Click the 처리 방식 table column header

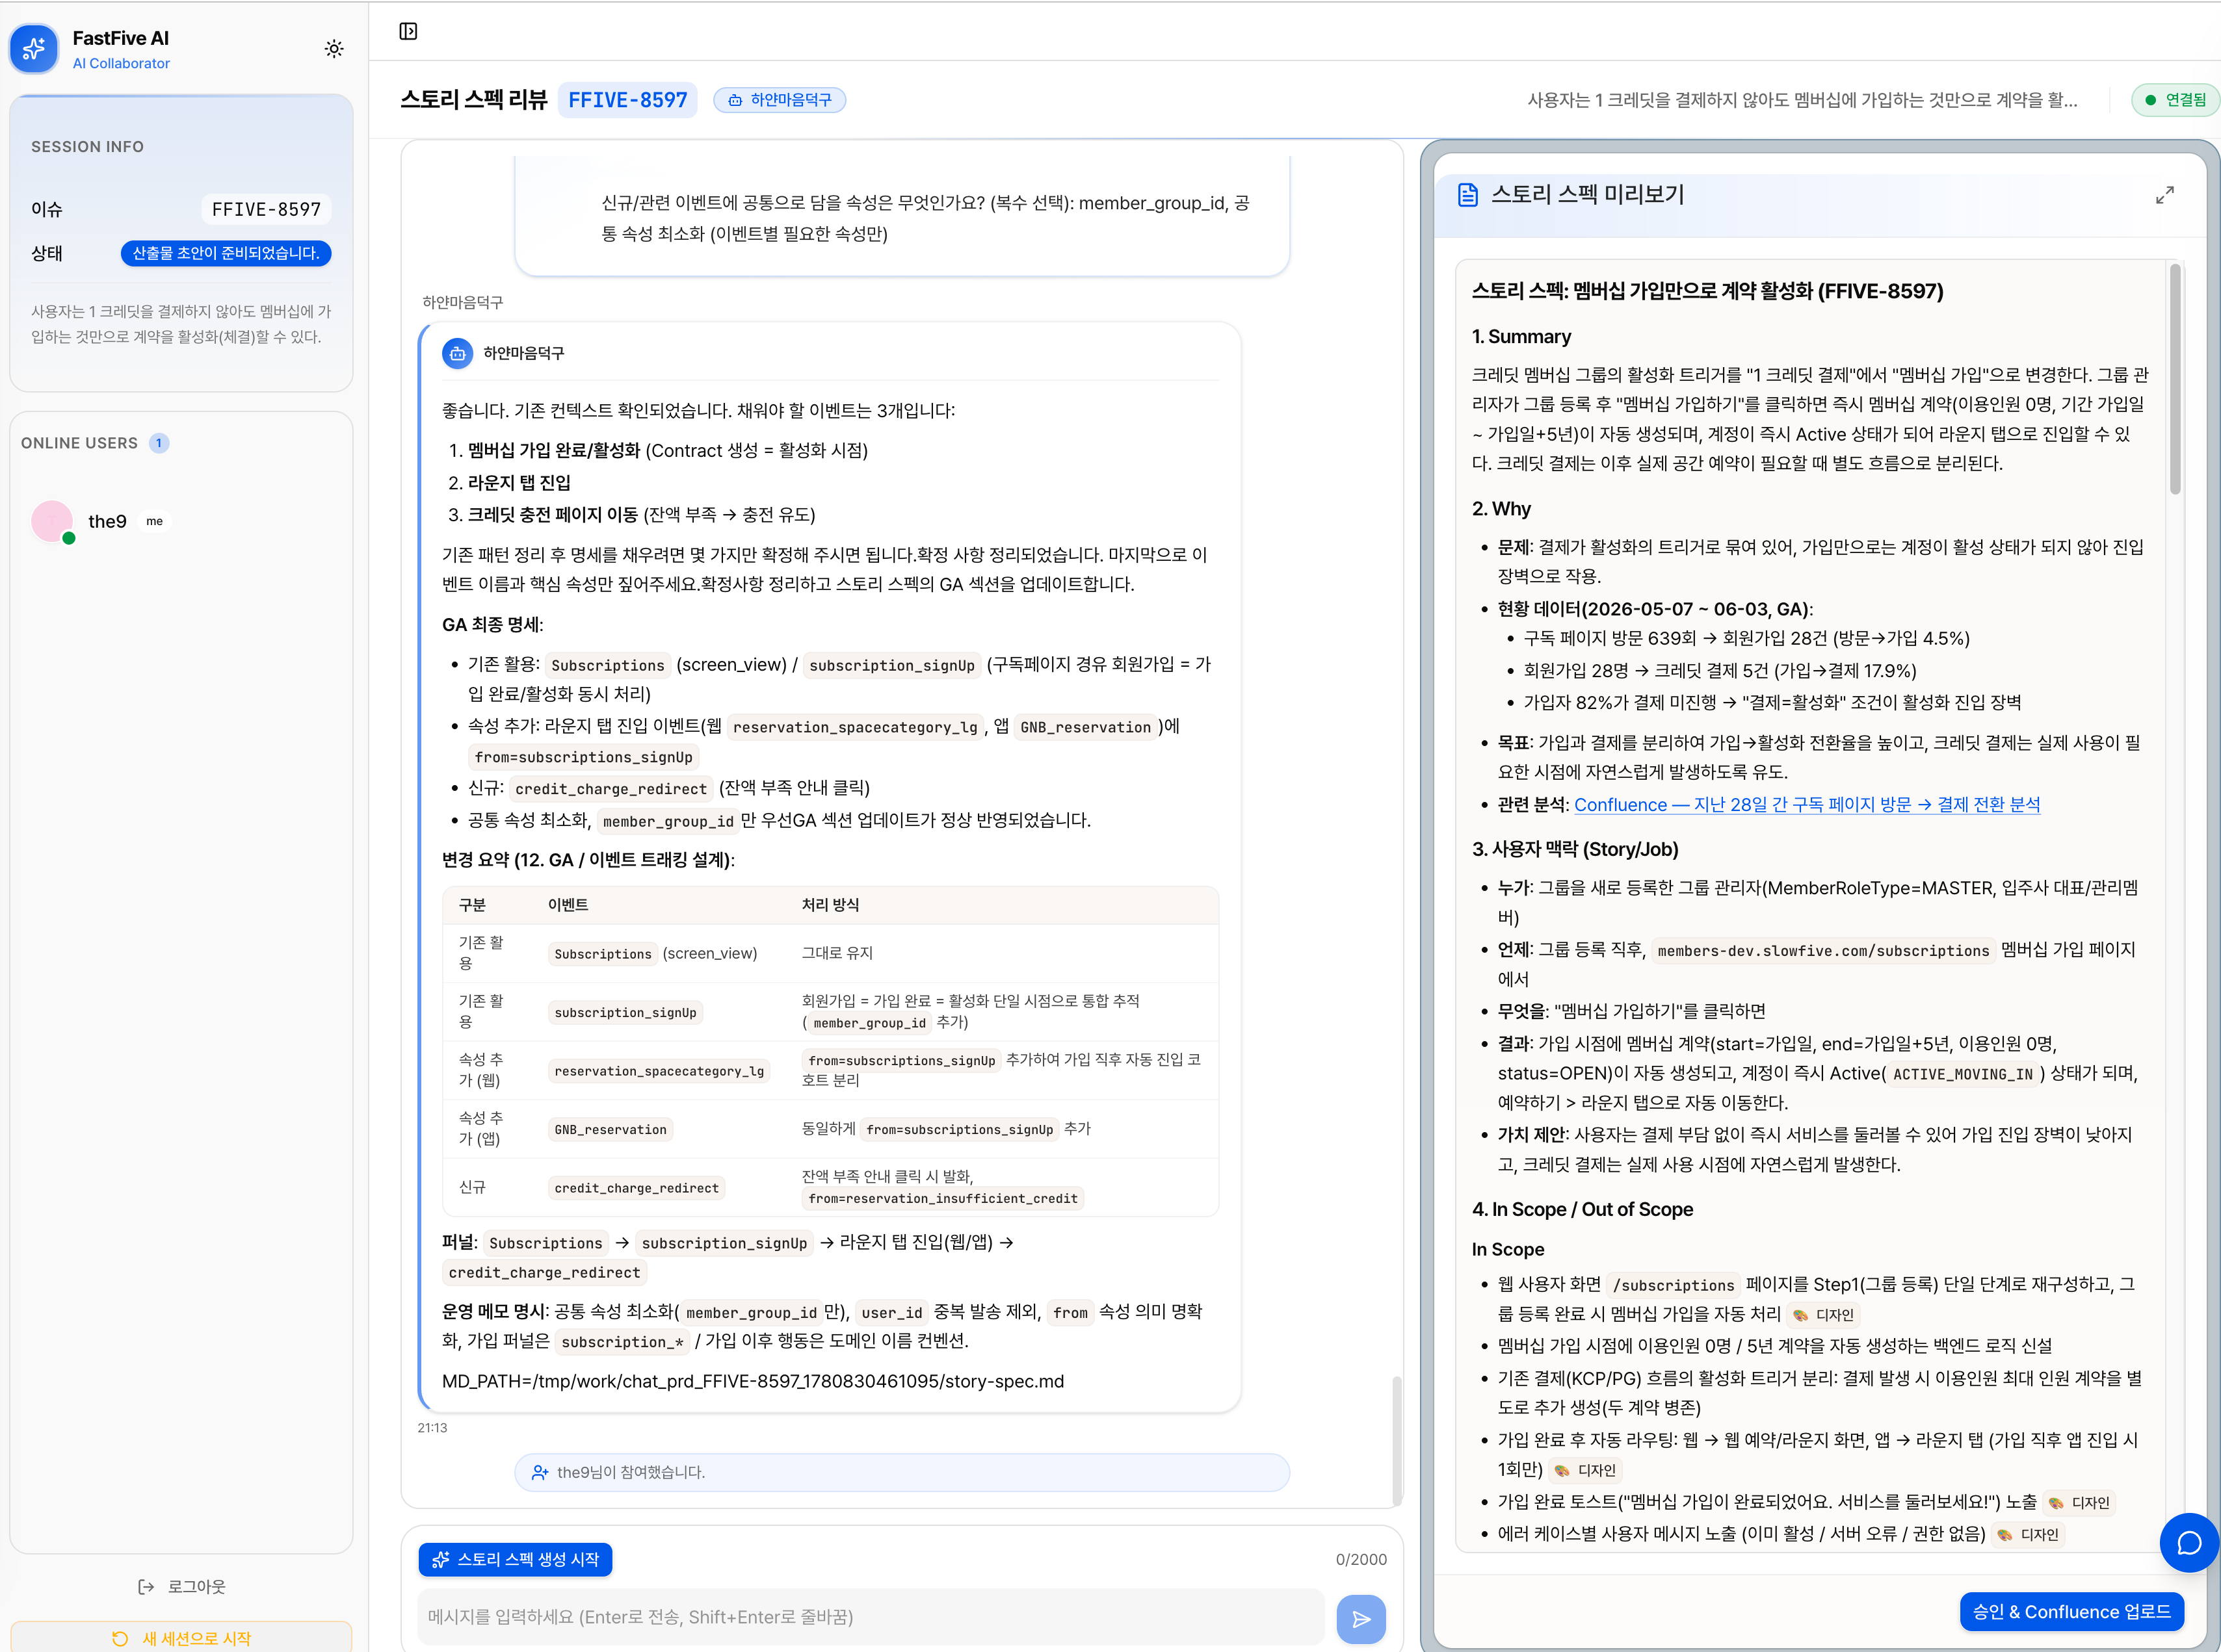click(830, 905)
